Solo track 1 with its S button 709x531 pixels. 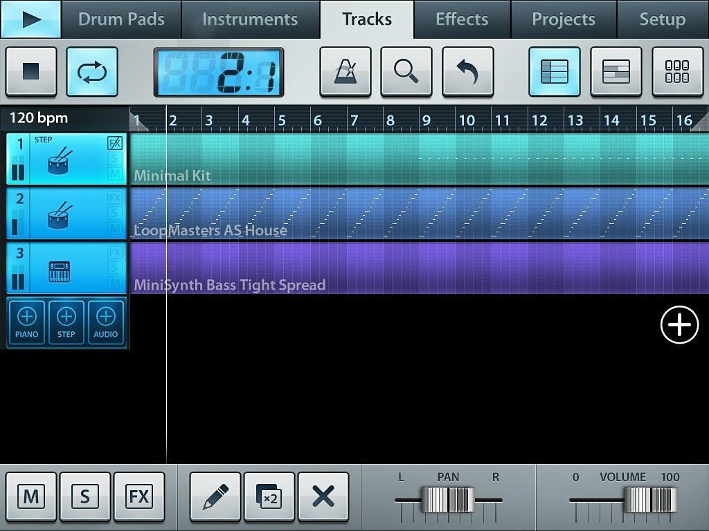tap(115, 158)
